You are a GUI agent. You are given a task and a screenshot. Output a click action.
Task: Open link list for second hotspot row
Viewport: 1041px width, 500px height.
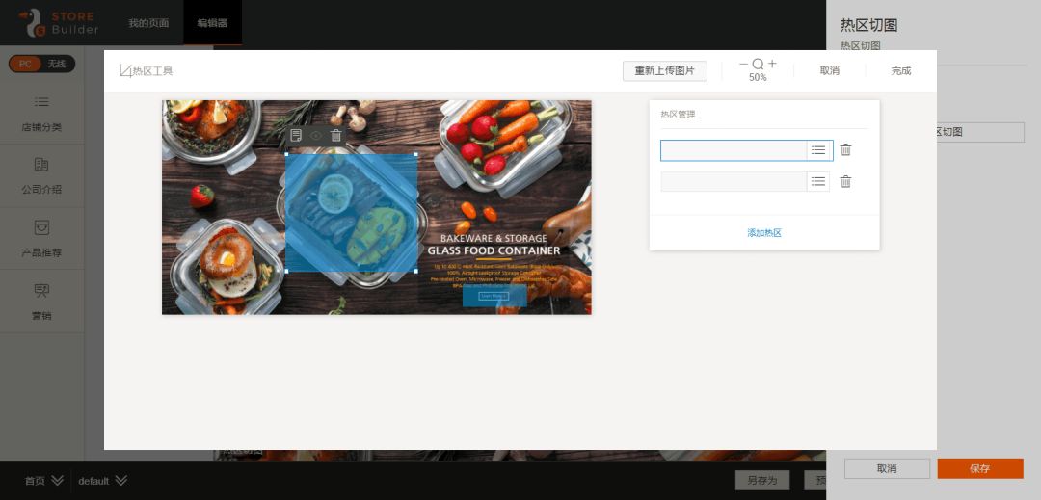(818, 182)
